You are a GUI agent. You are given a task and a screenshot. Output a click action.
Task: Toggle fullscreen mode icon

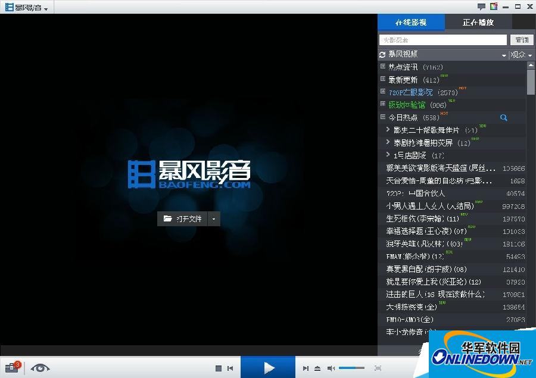[378, 368]
